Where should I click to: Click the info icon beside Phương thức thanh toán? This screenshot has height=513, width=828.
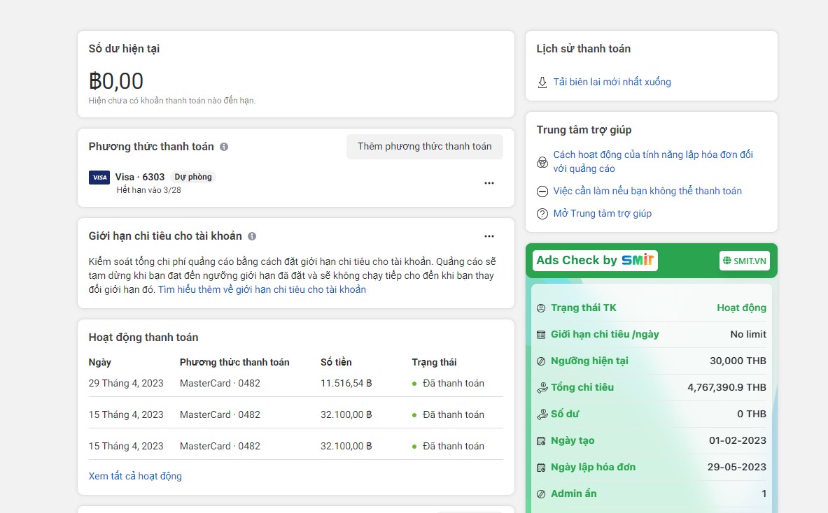point(224,147)
